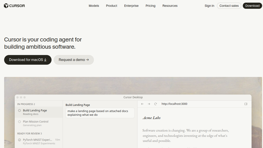Click the hero headline about coding agent
Image resolution: width=263 pixels, height=148 pixels.
pos(43,43)
